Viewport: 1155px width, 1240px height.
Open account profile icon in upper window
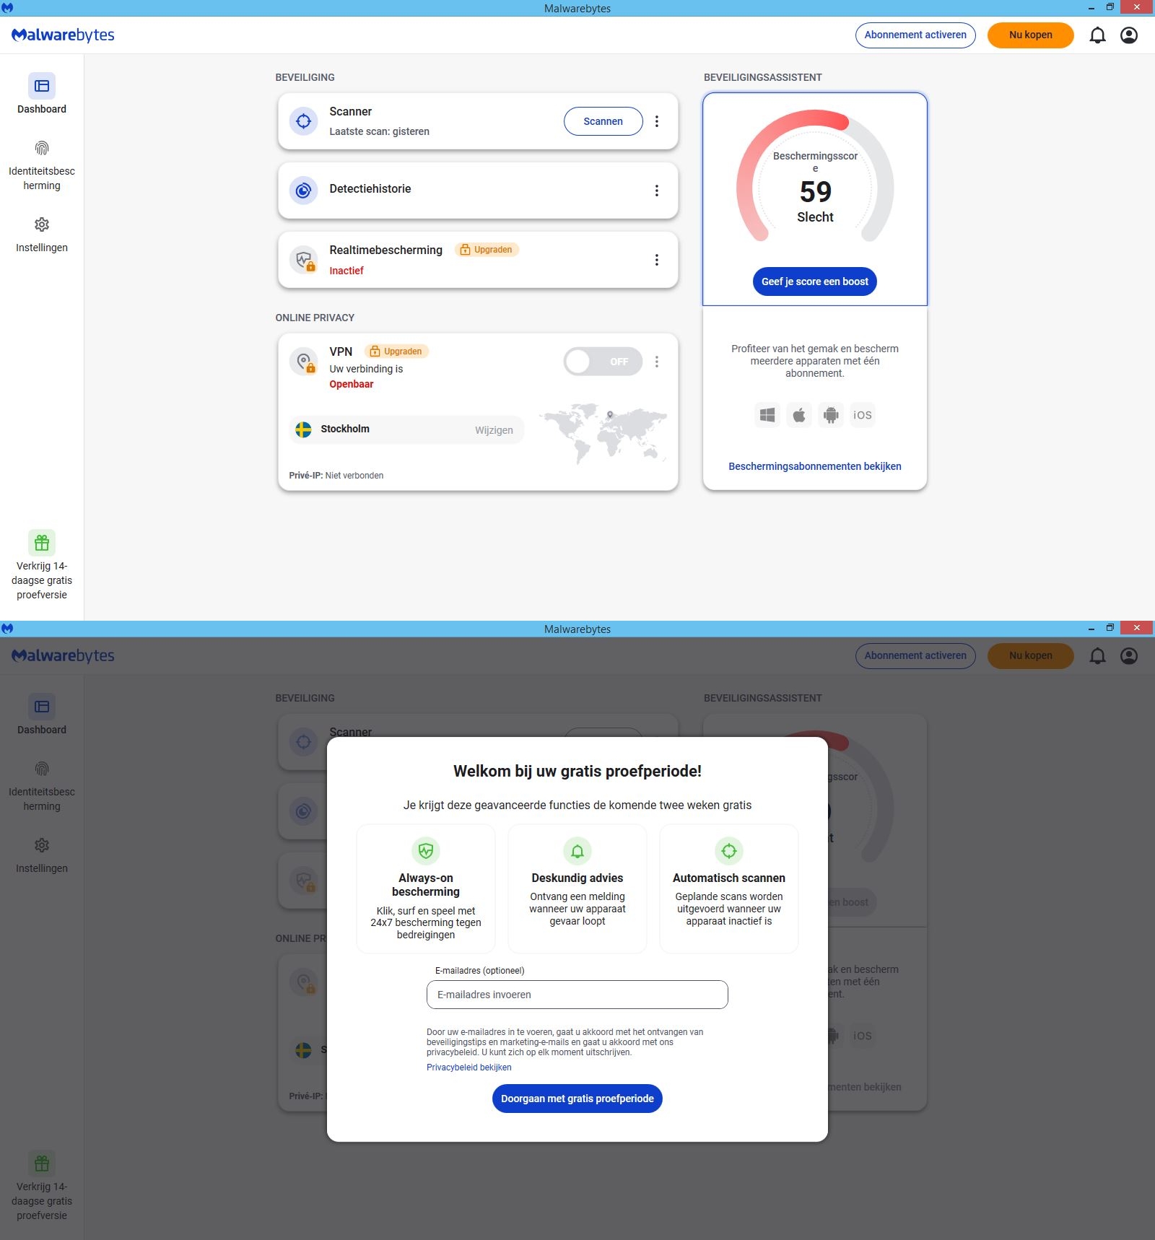tap(1129, 35)
